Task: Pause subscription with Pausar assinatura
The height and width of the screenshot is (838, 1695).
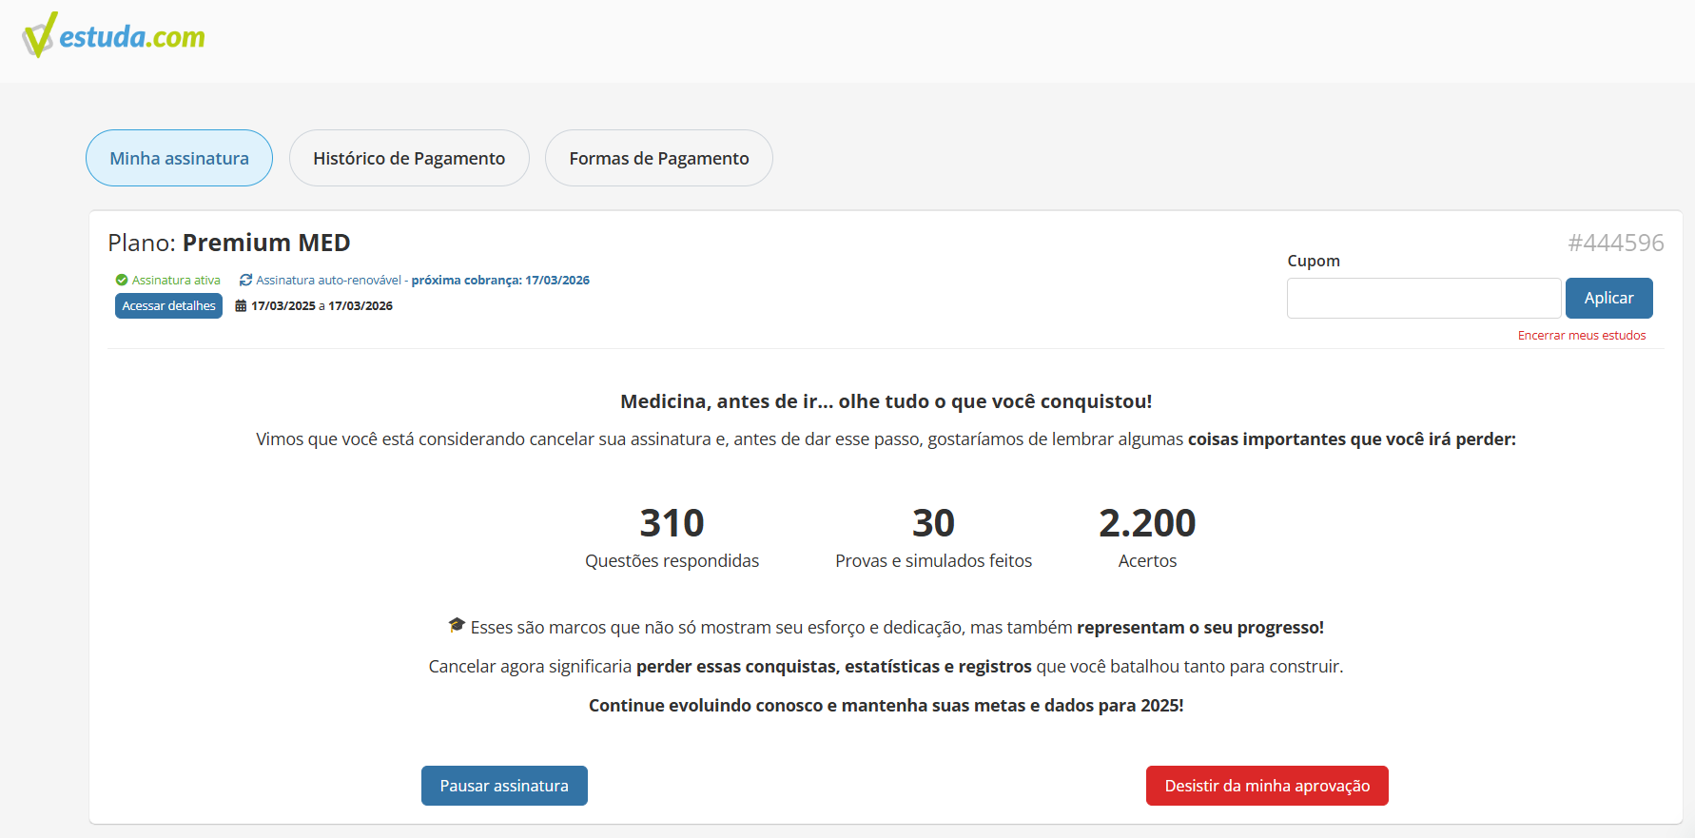Action: click(x=504, y=786)
